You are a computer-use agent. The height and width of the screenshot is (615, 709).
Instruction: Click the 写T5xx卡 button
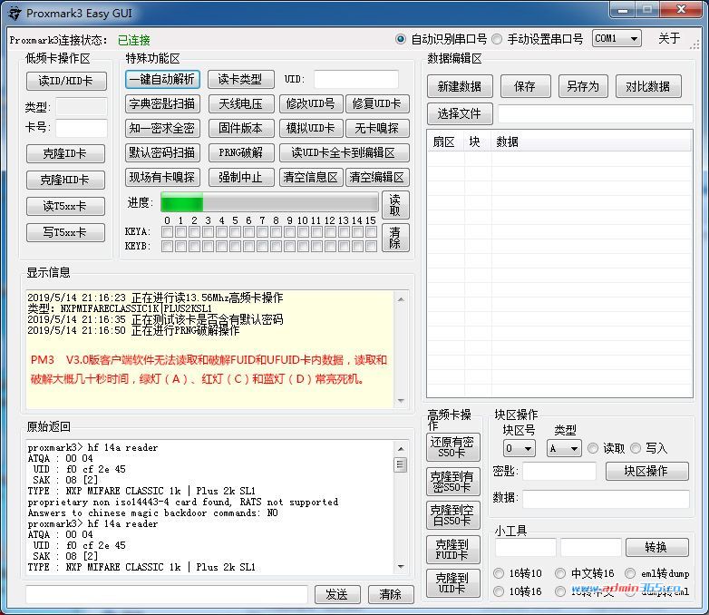point(65,232)
